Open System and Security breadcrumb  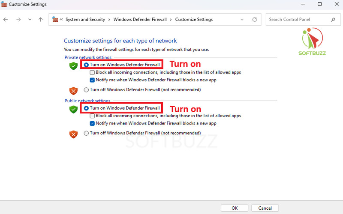click(x=85, y=20)
